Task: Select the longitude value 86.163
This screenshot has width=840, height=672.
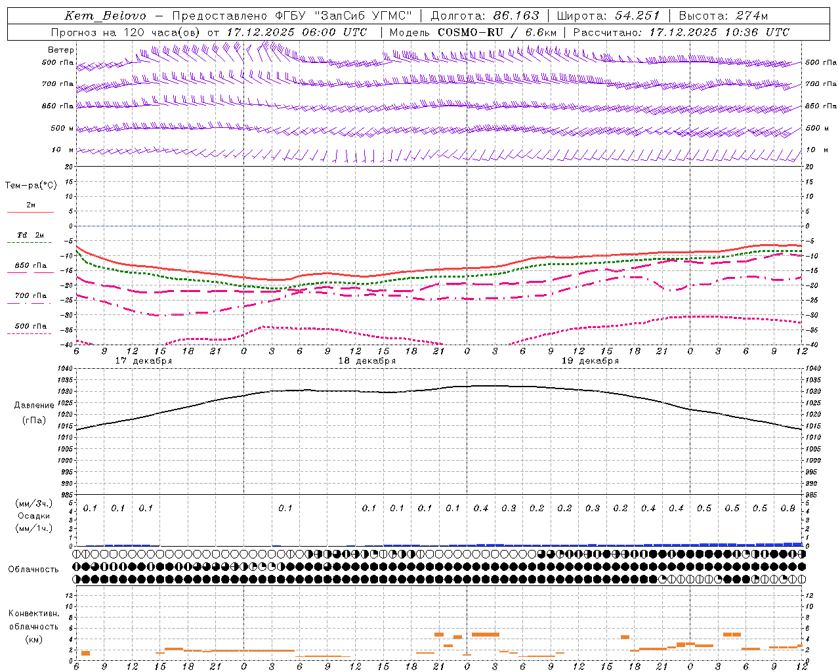Action: 516,16
